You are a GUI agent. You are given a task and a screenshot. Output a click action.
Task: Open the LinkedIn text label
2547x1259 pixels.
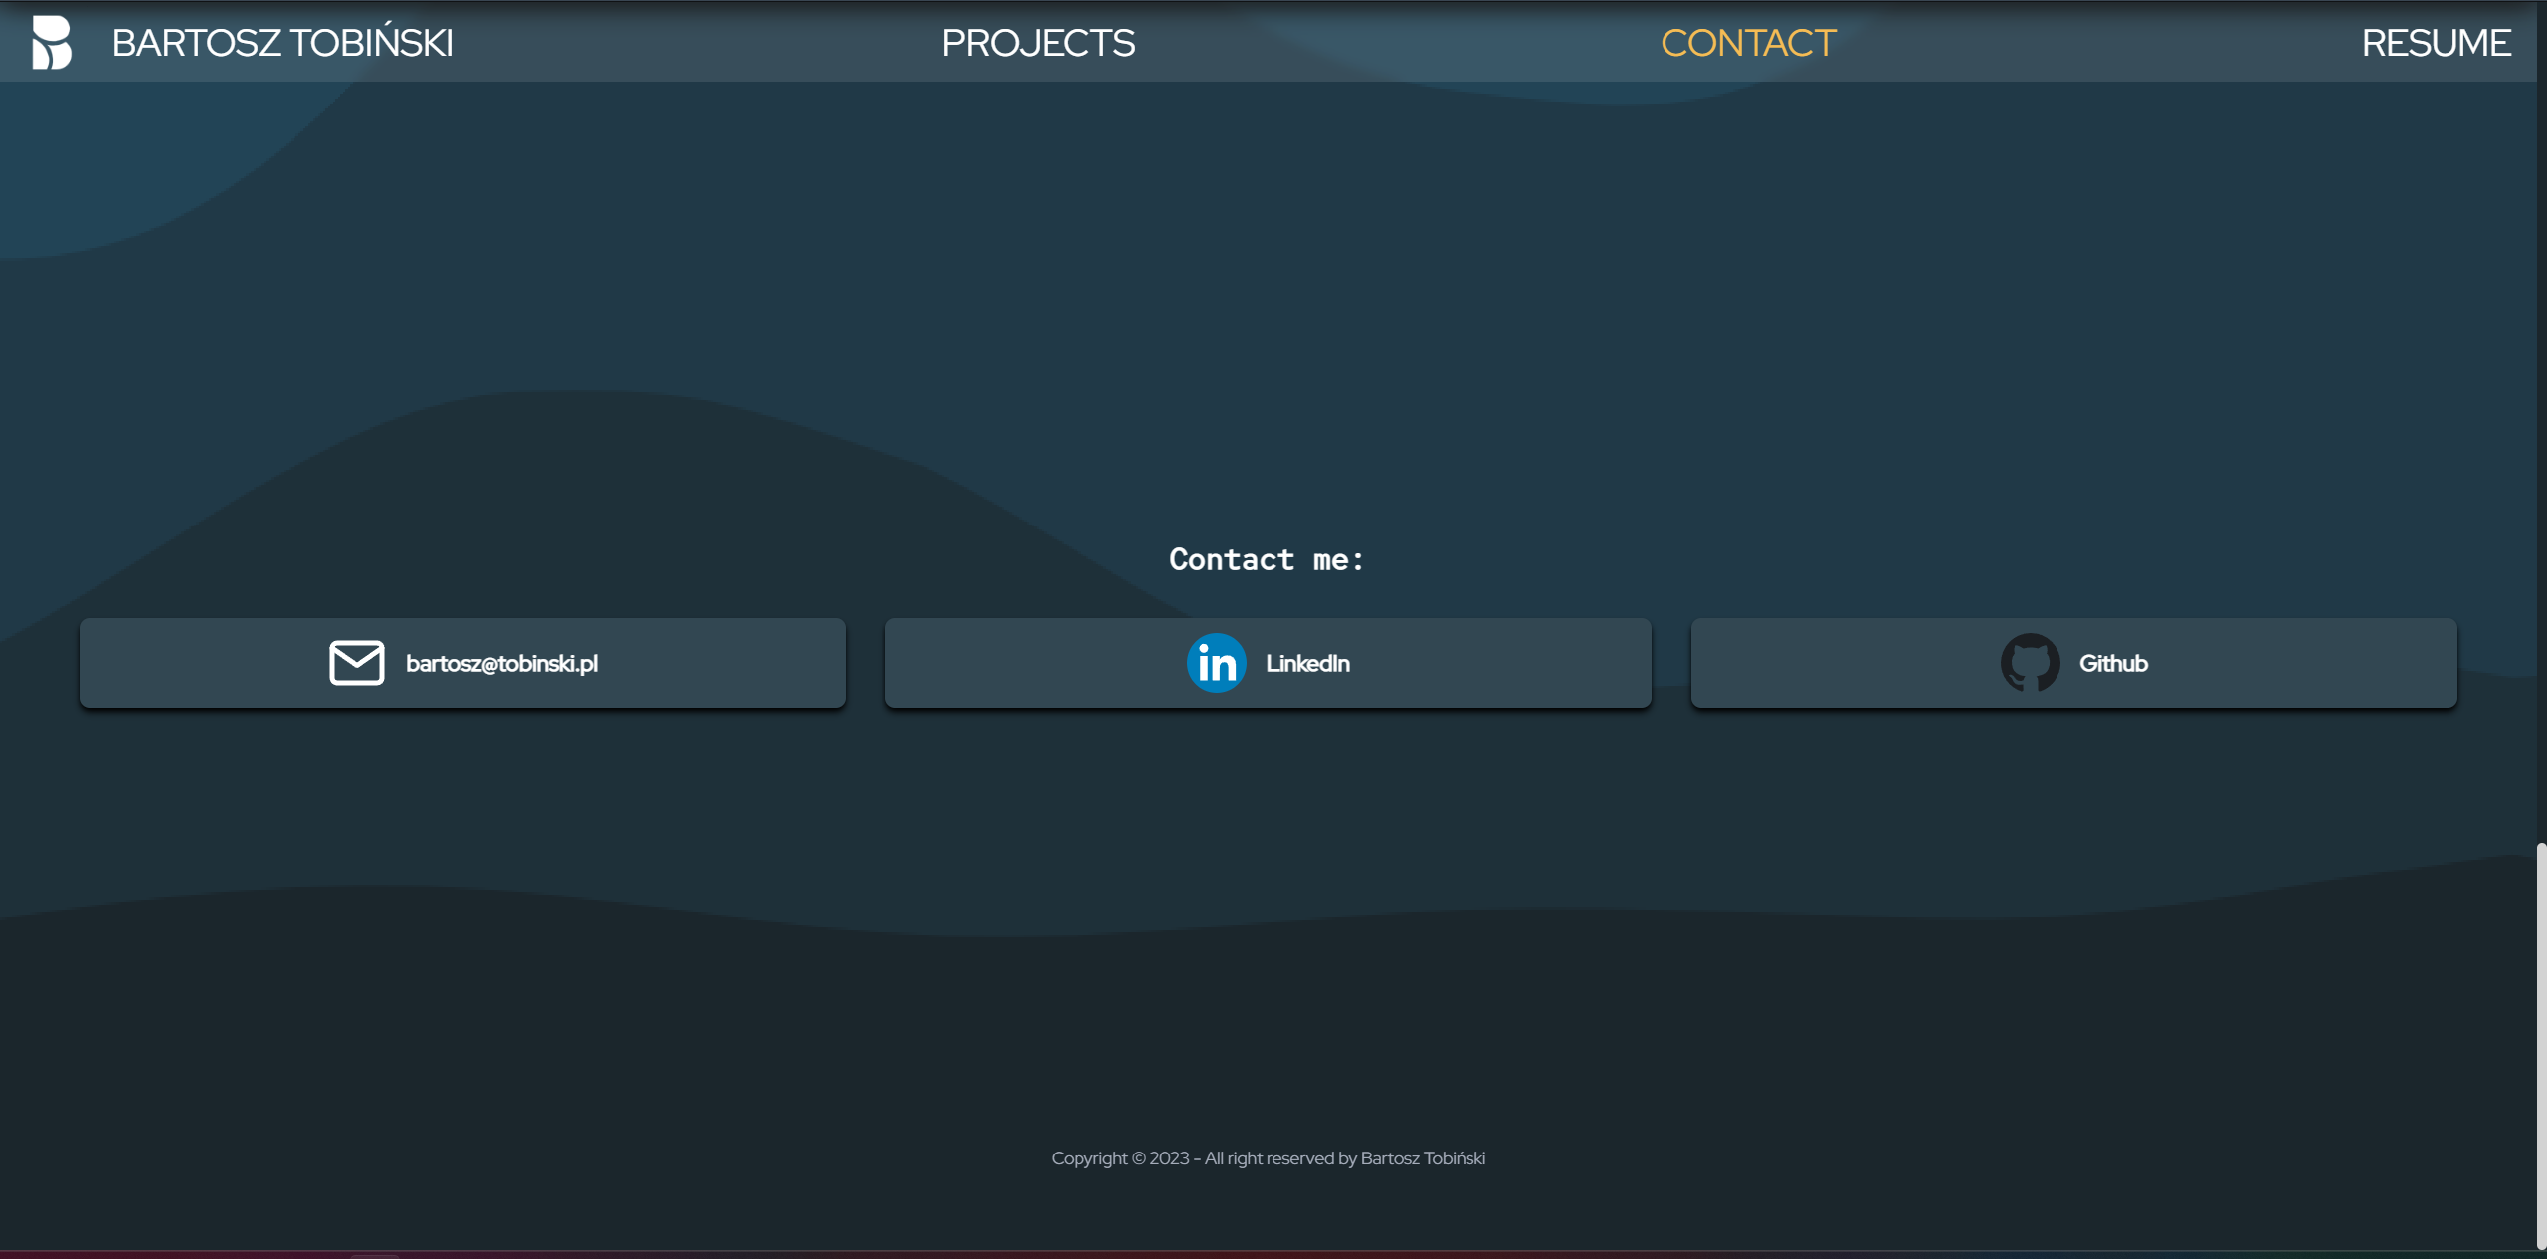[1307, 664]
